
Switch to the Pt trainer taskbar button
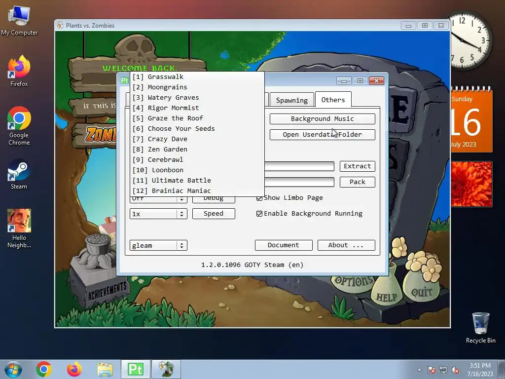coord(136,369)
